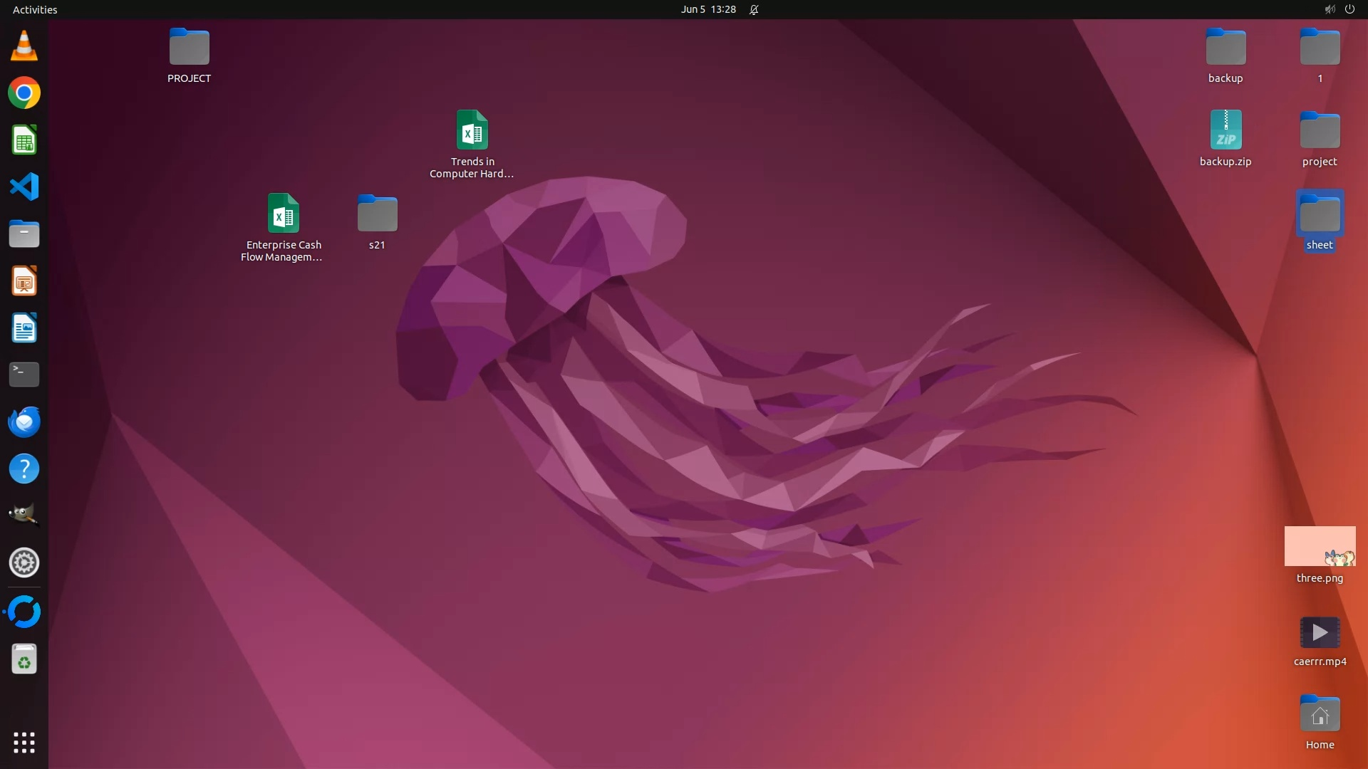The image size is (1368, 769).
Task: Launch Thunderbird mail from dock
Action: [x=24, y=422]
